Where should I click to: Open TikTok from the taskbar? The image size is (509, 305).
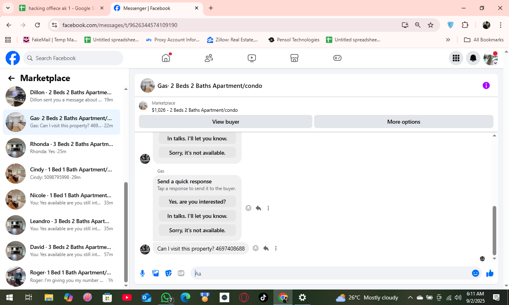point(263,297)
